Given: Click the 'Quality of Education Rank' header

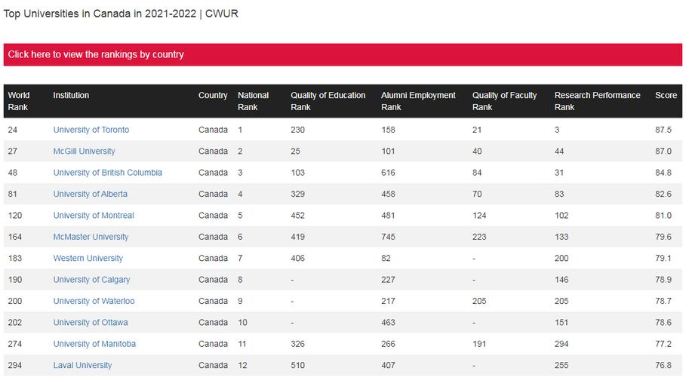Looking at the screenshot, I should (328, 101).
